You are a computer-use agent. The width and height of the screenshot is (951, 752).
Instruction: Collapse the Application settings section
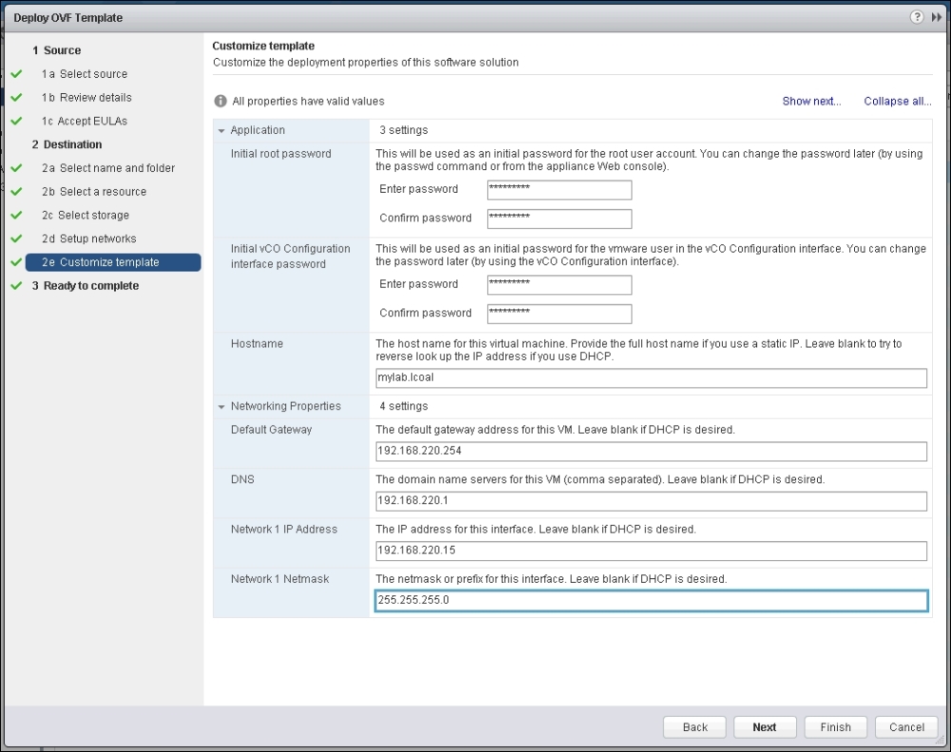pos(222,130)
